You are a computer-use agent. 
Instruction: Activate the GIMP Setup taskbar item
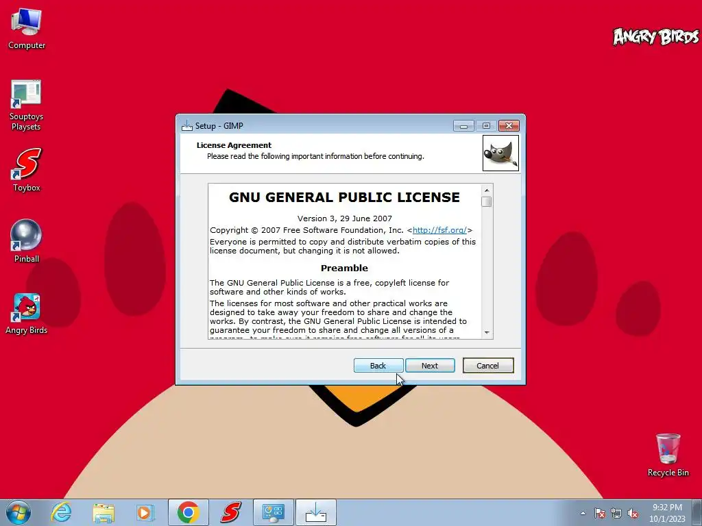point(316,512)
